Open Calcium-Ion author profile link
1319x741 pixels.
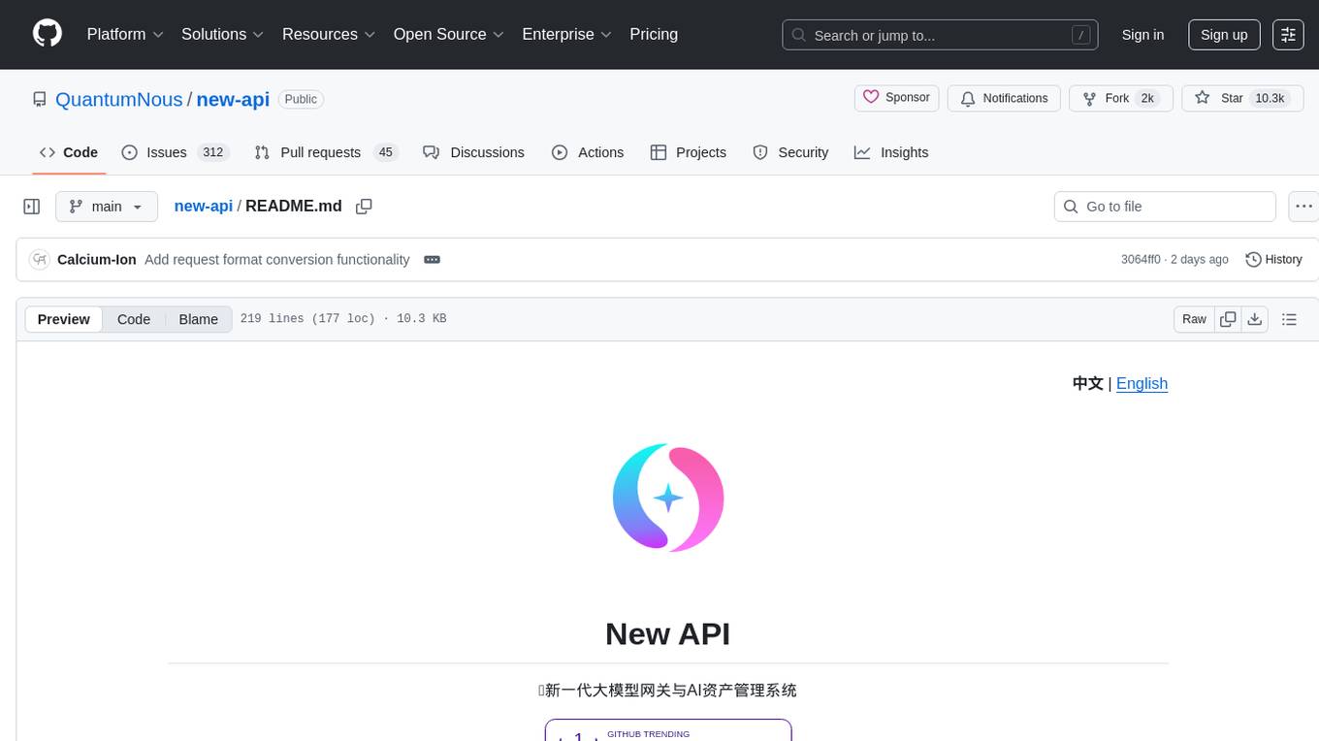tap(97, 260)
